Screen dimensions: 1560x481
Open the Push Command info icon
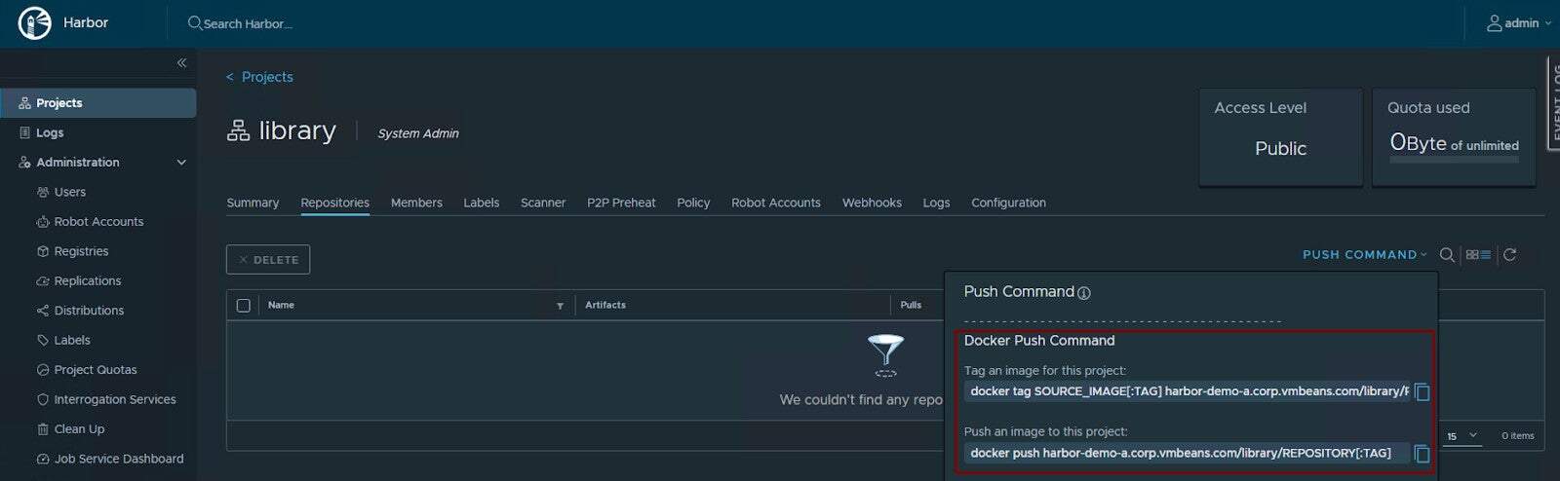click(x=1084, y=293)
